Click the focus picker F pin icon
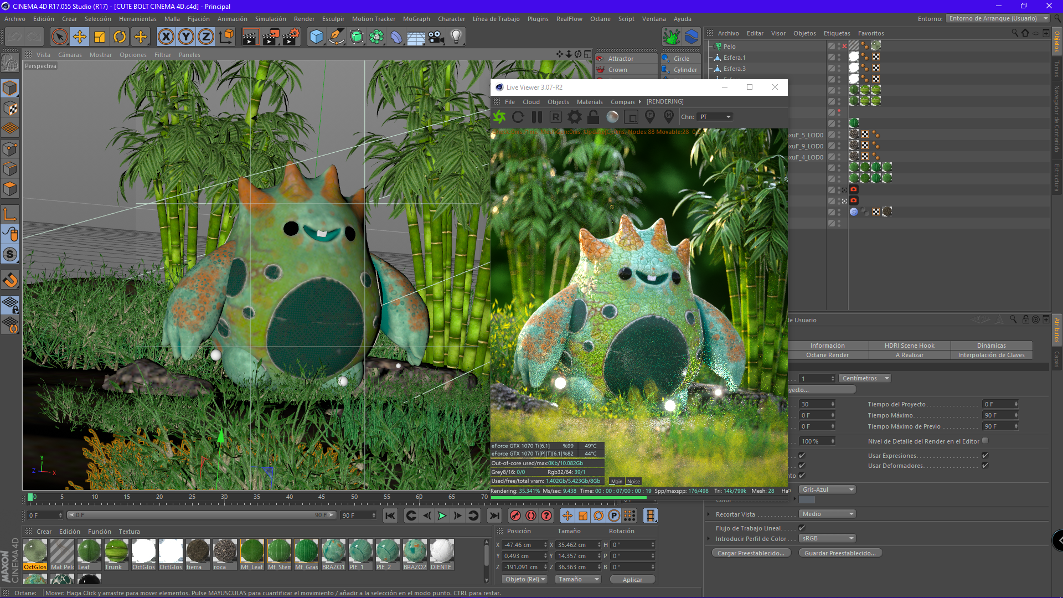 tap(650, 117)
